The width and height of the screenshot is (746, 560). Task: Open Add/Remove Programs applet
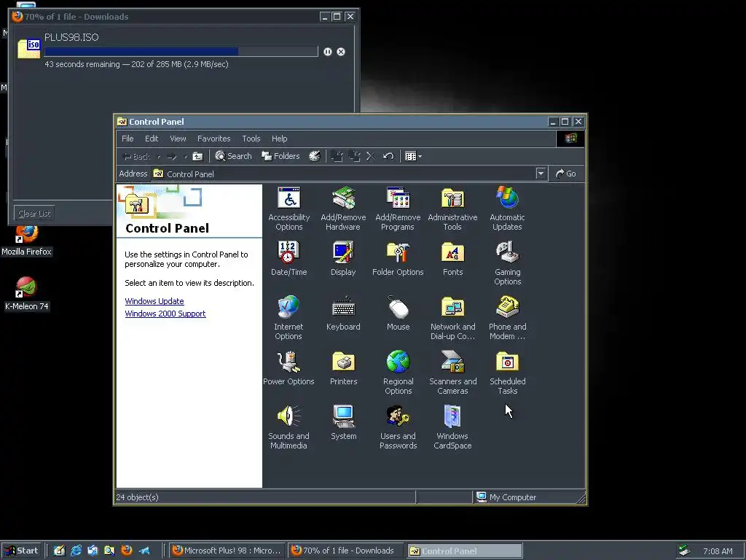click(x=398, y=209)
